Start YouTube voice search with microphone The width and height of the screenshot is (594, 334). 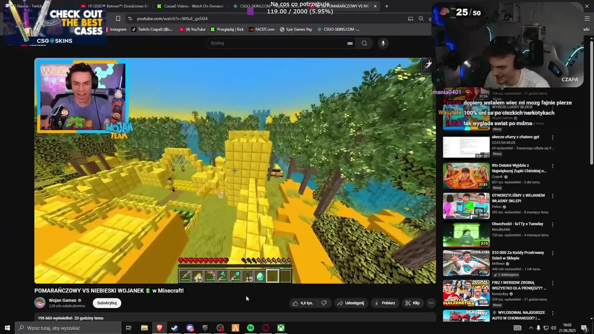pos(383,43)
